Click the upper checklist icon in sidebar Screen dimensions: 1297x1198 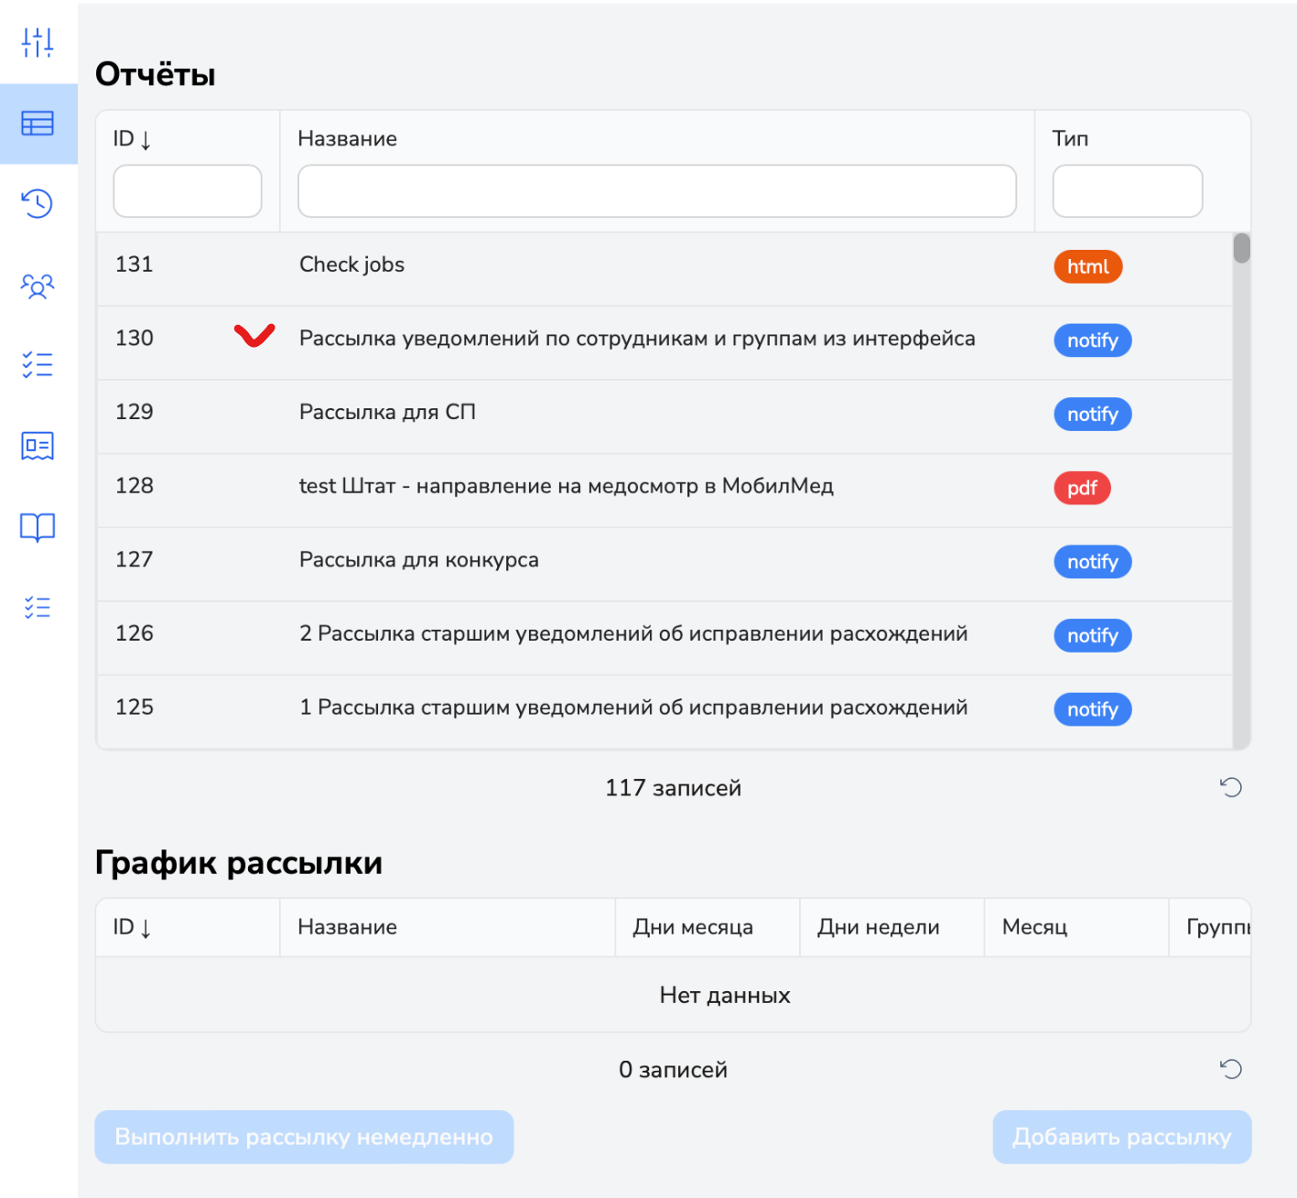pos(38,364)
